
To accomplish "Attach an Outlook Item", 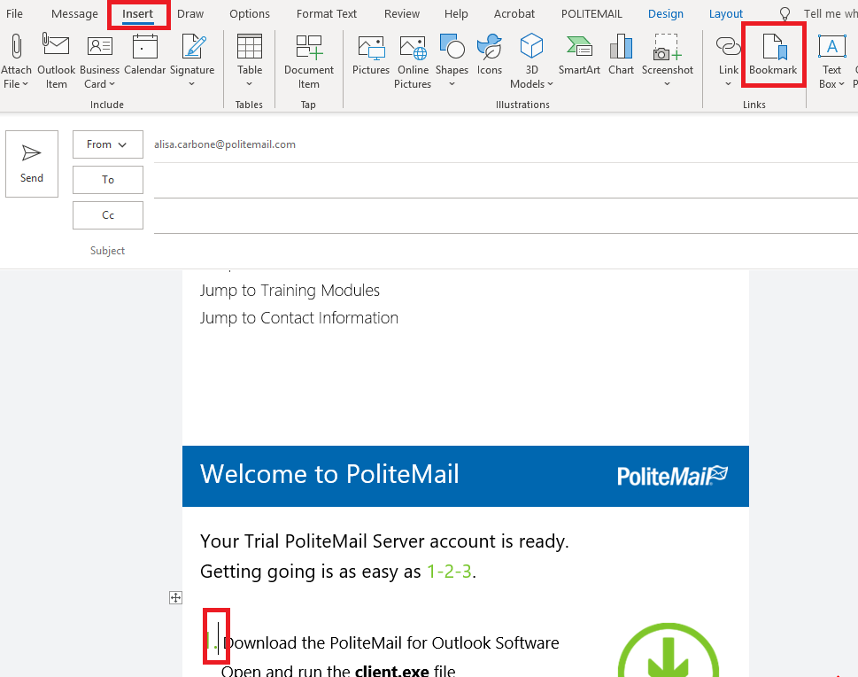I will point(56,61).
